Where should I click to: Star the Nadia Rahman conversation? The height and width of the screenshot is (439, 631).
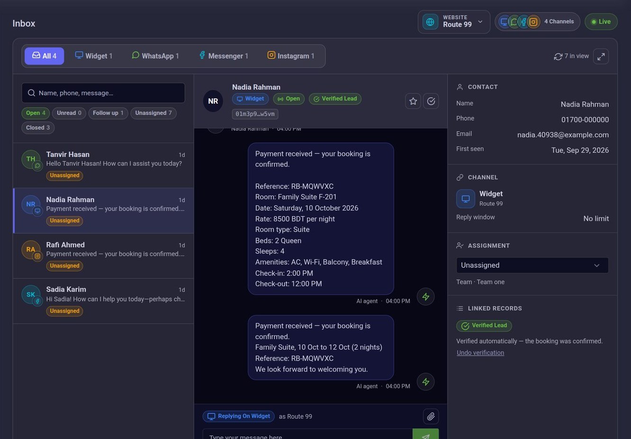coord(413,101)
